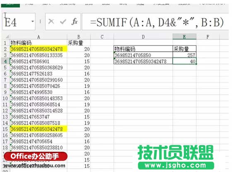The width and height of the screenshot is (232, 172).
Task: Click selected cell E4 value 40
Action: point(184,61)
